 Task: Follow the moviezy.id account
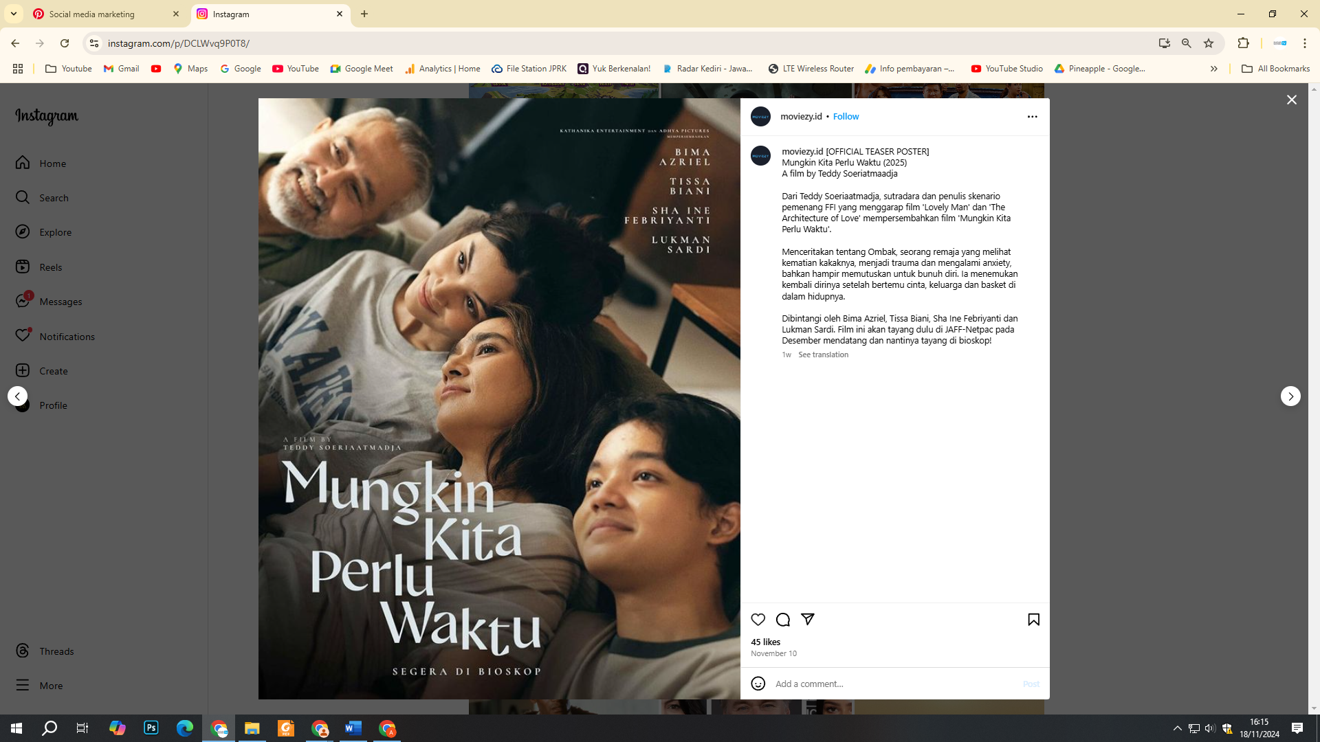(x=846, y=117)
